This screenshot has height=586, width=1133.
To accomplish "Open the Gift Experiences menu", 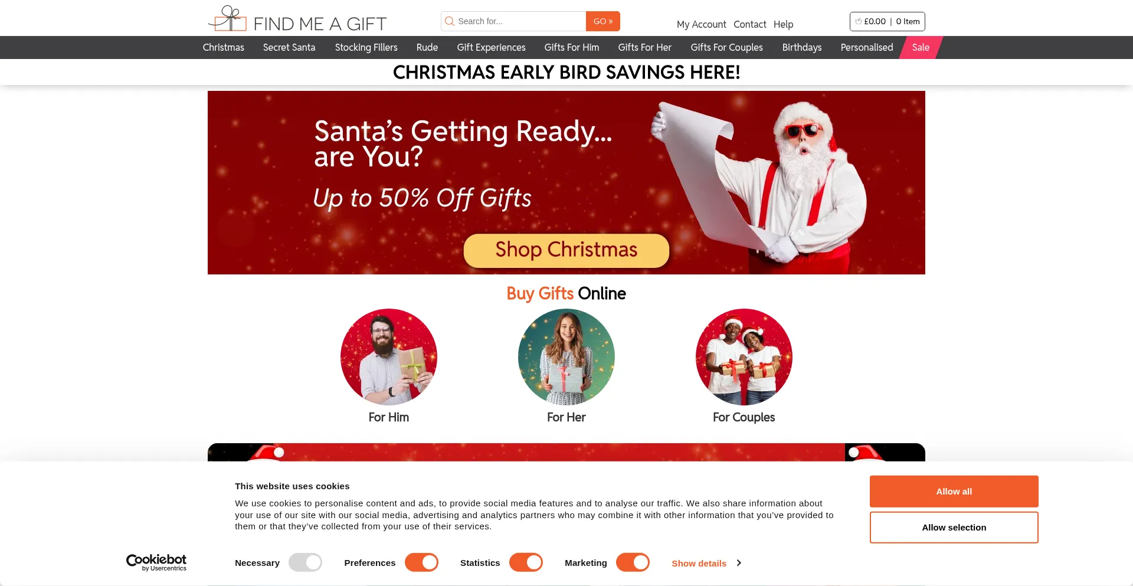I will [x=491, y=47].
